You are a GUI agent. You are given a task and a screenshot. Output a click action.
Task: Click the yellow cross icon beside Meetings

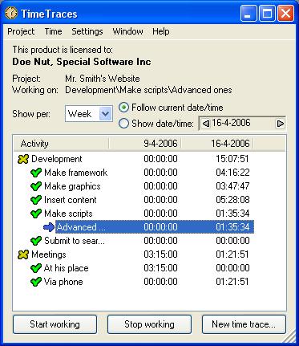[23, 254]
